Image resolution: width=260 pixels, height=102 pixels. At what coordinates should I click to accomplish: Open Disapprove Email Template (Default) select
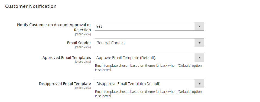click(x=149, y=84)
